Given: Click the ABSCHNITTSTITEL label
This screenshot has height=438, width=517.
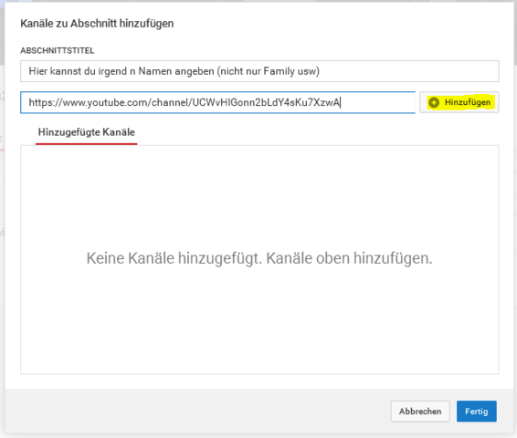Looking at the screenshot, I should coord(57,50).
